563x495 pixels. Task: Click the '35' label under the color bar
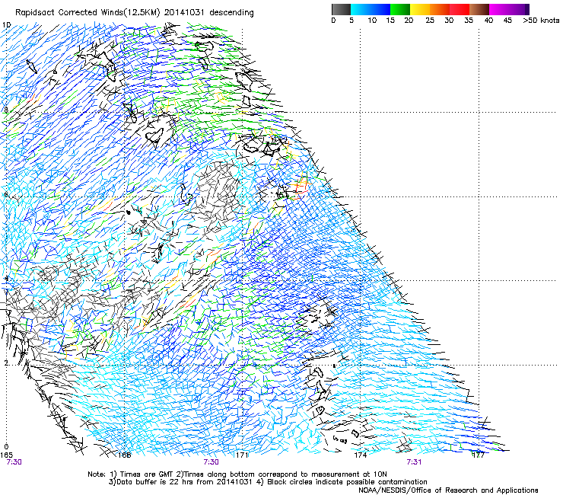[x=469, y=21]
